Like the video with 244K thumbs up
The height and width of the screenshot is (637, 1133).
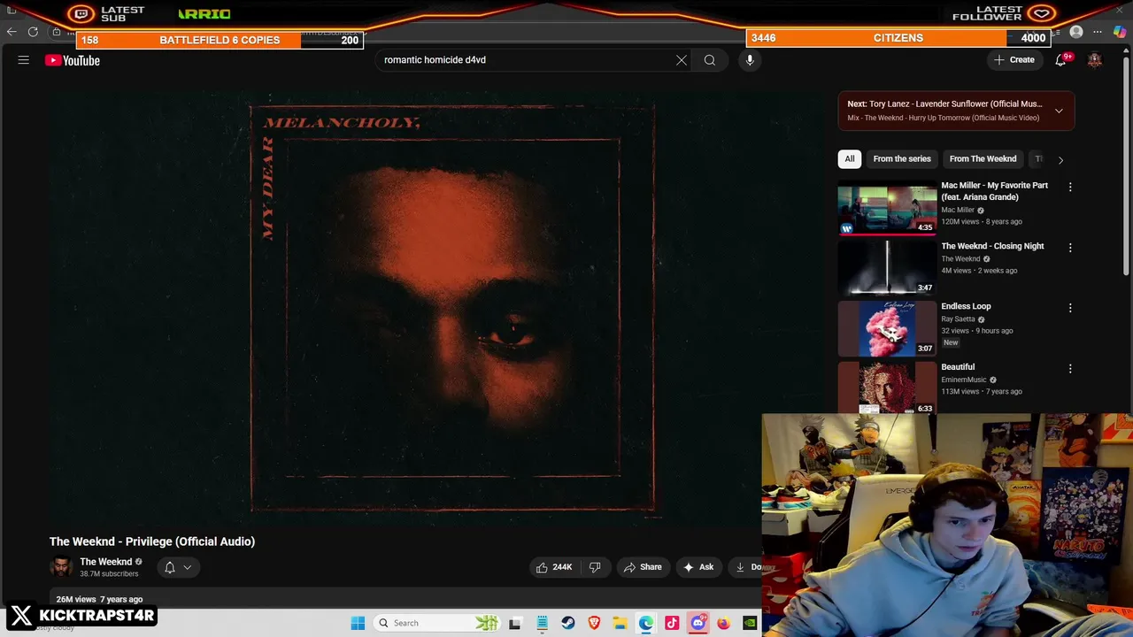554,567
